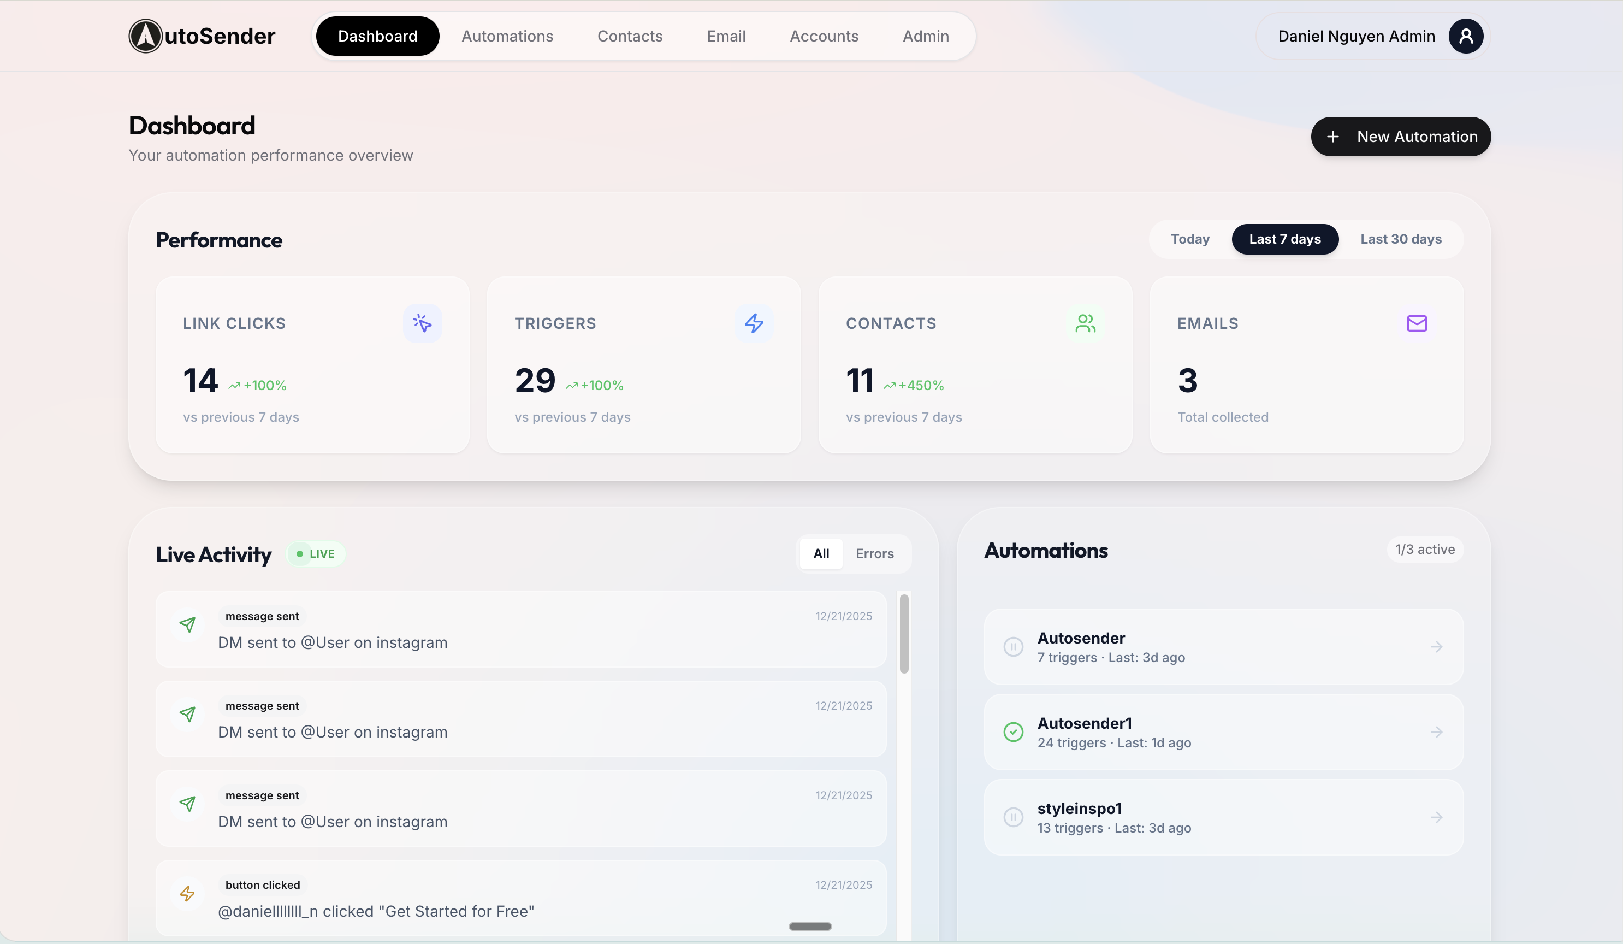The image size is (1623, 944).
Task: Expand Autosender1 details using right arrow
Action: click(x=1436, y=732)
